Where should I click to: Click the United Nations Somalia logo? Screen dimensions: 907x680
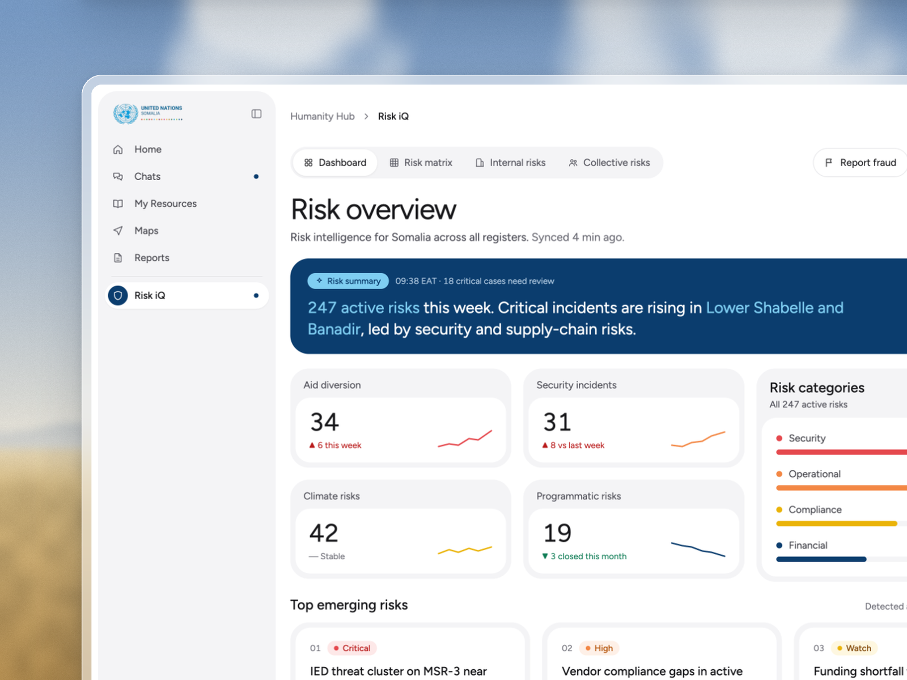coord(148,113)
